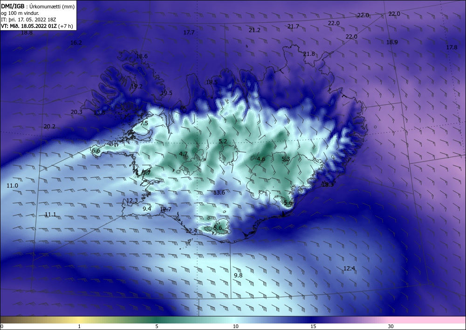Click the 9.8 value label

tap(238, 276)
